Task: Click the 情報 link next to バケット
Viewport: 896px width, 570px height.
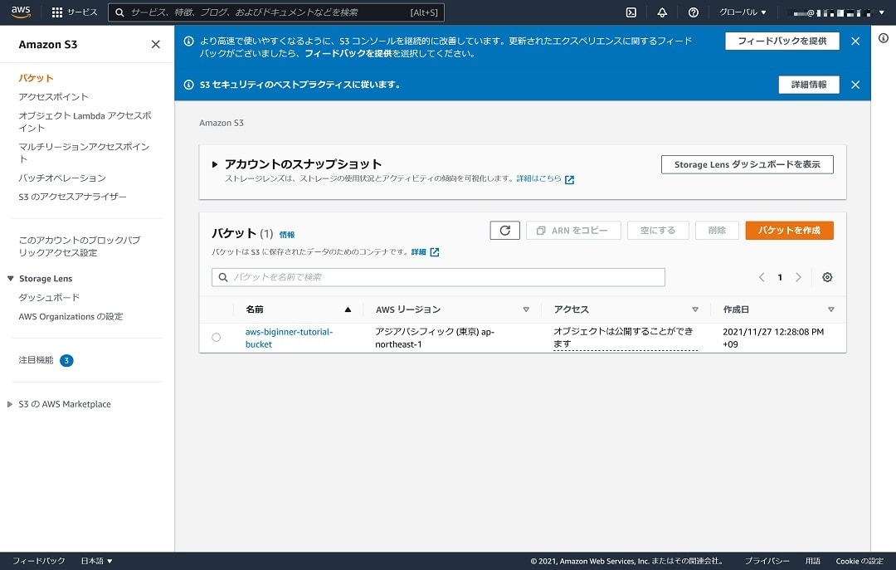Action: [287, 235]
